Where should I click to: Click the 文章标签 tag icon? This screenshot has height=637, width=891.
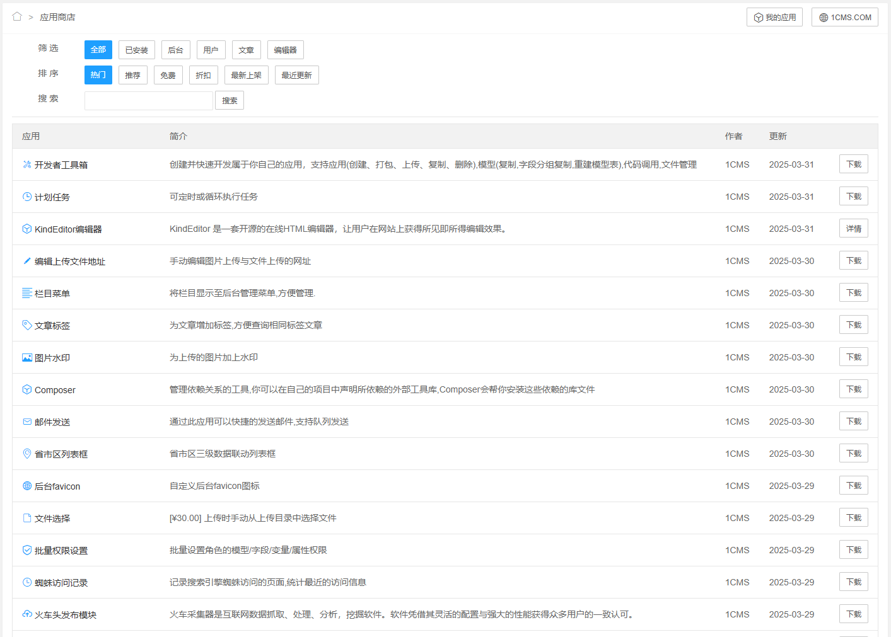(x=27, y=325)
